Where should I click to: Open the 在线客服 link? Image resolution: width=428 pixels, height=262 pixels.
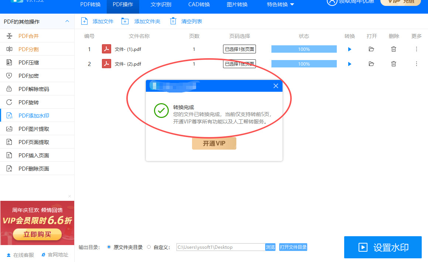[x=20, y=255]
